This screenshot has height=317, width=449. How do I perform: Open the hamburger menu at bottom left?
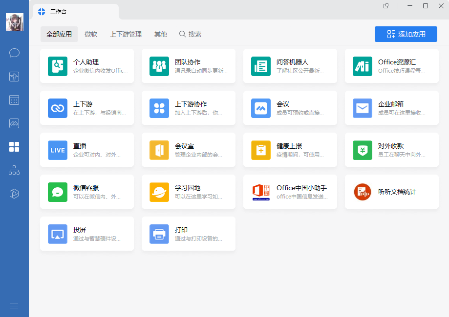point(14,306)
